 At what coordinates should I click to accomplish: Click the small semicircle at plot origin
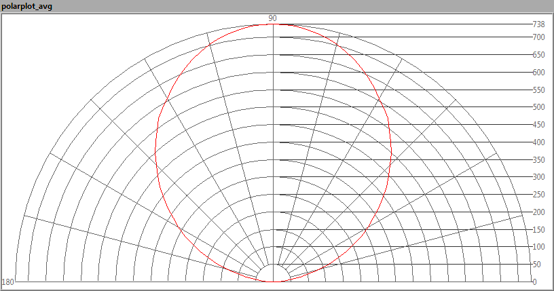pyautogui.click(x=272, y=275)
